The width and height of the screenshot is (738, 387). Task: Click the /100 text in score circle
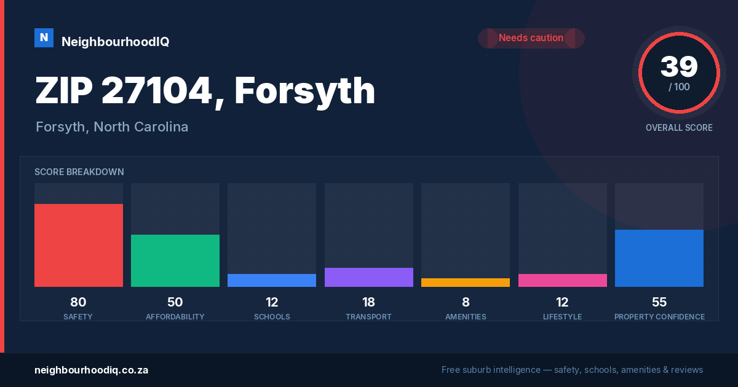coord(679,87)
